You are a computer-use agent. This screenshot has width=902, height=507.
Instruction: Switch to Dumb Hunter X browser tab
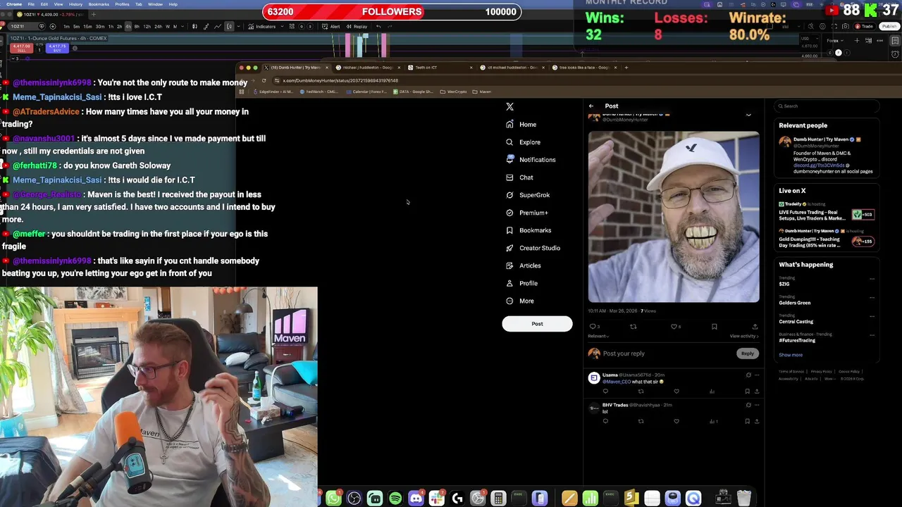tap(296, 68)
